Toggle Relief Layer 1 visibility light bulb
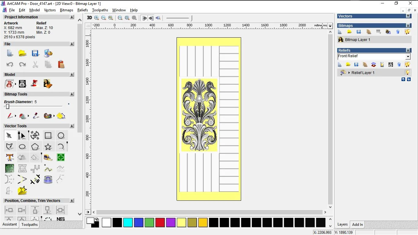The height and width of the screenshot is (235, 418). coord(407,73)
